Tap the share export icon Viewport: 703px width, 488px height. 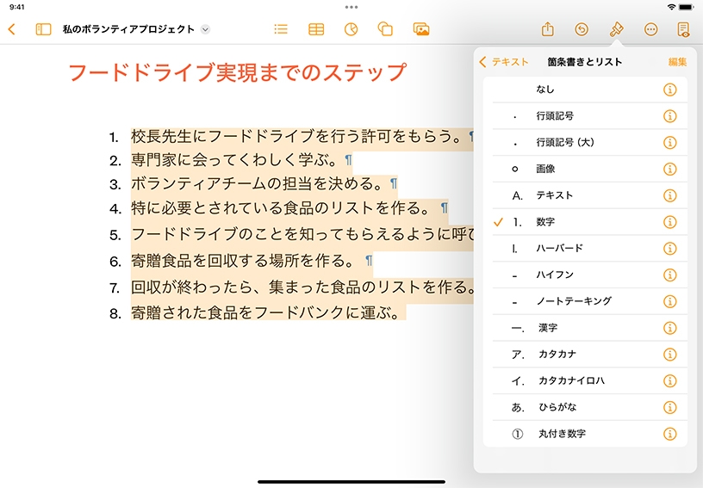(547, 29)
